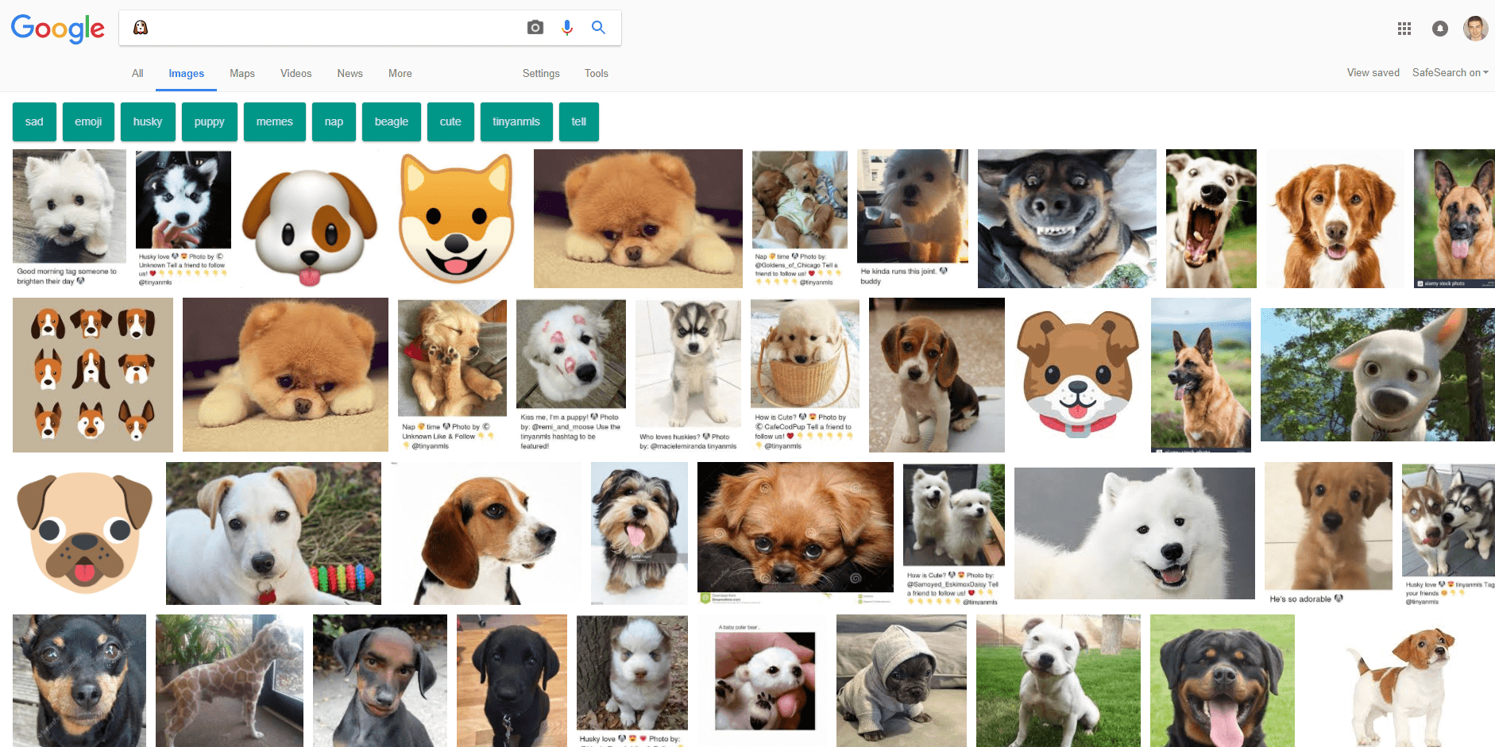Open the Settings link

(x=541, y=73)
